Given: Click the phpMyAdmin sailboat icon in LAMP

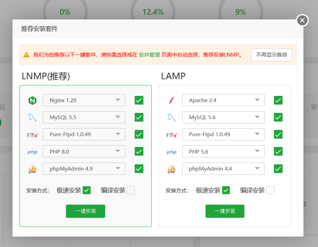Looking at the screenshot, I should point(172,169).
